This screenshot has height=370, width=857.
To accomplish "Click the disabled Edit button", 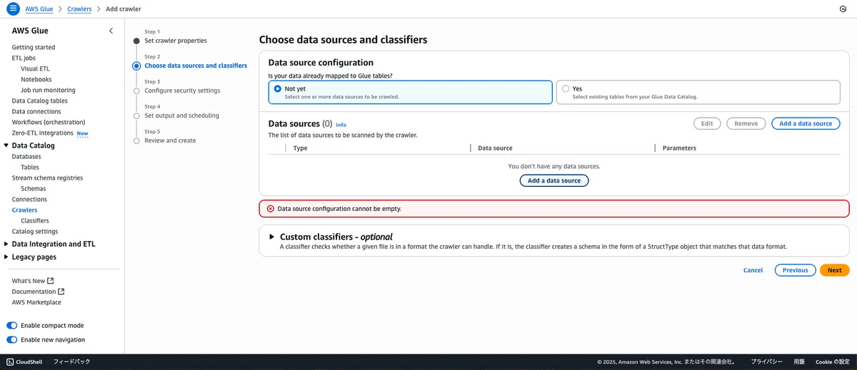I will point(707,123).
